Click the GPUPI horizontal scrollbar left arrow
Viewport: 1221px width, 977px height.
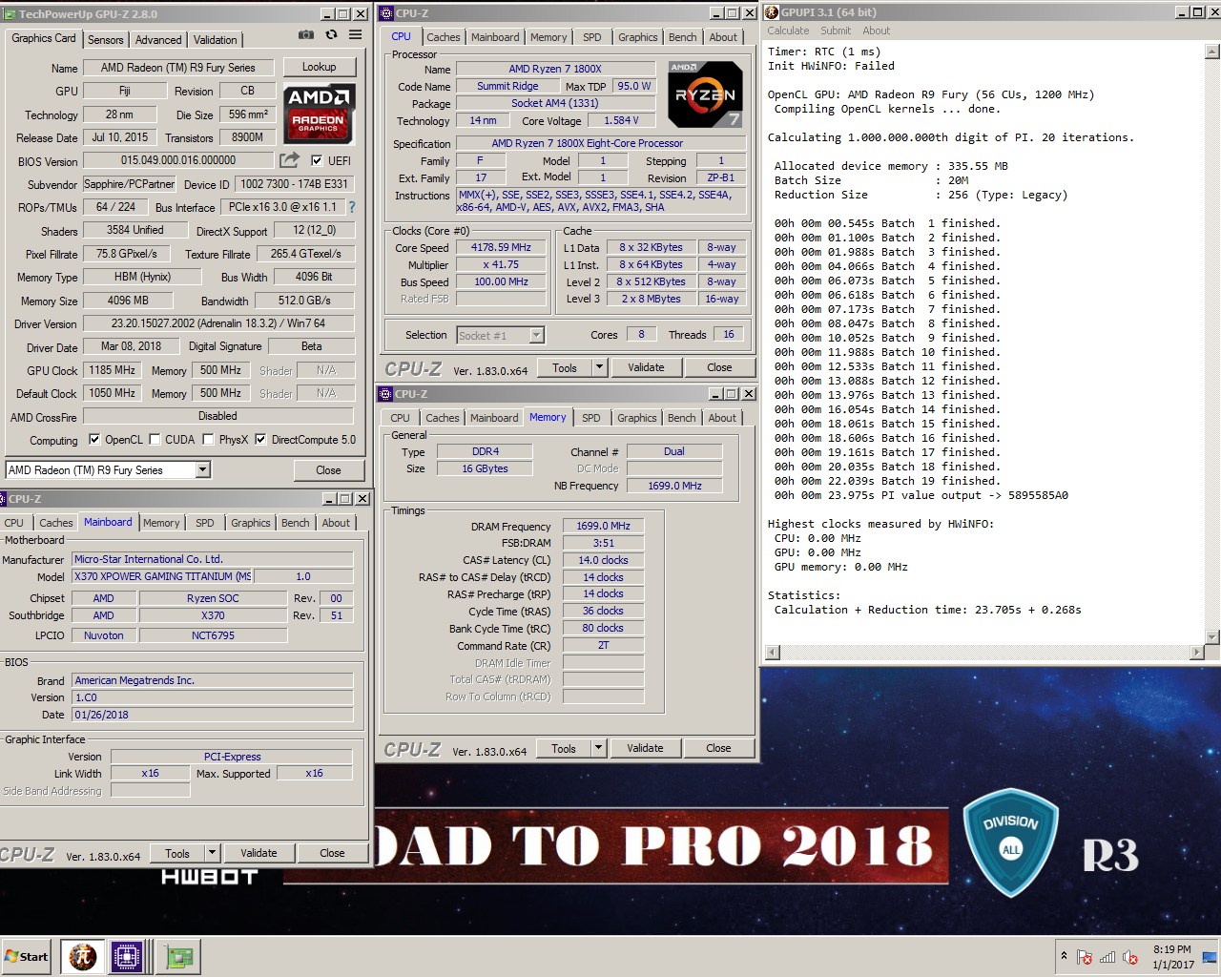pyautogui.click(x=773, y=653)
